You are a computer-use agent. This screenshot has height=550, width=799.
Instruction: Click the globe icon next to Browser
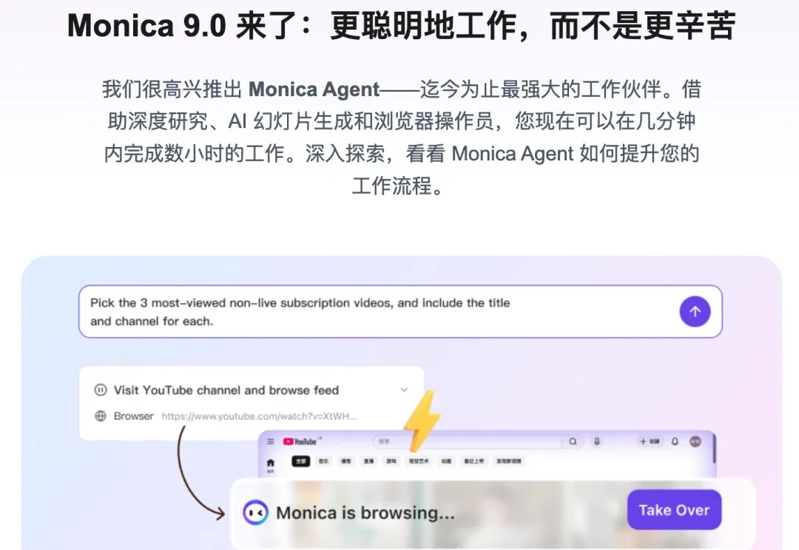pos(101,415)
